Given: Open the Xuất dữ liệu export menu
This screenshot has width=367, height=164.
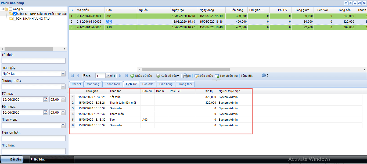Looking at the screenshot, I should (x=168, y=76).
